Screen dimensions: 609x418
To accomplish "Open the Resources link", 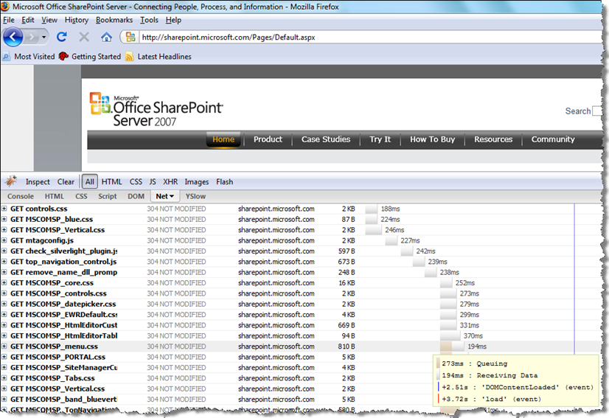I will pos(493,139).
